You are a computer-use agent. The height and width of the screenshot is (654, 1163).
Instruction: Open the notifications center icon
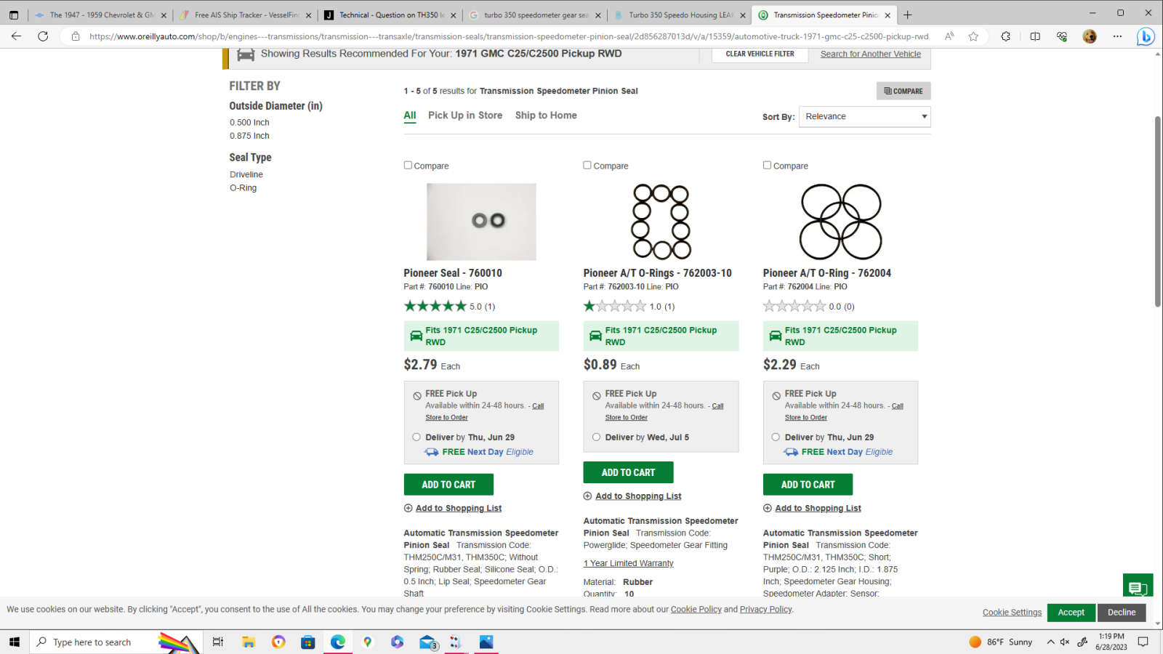1143,642
